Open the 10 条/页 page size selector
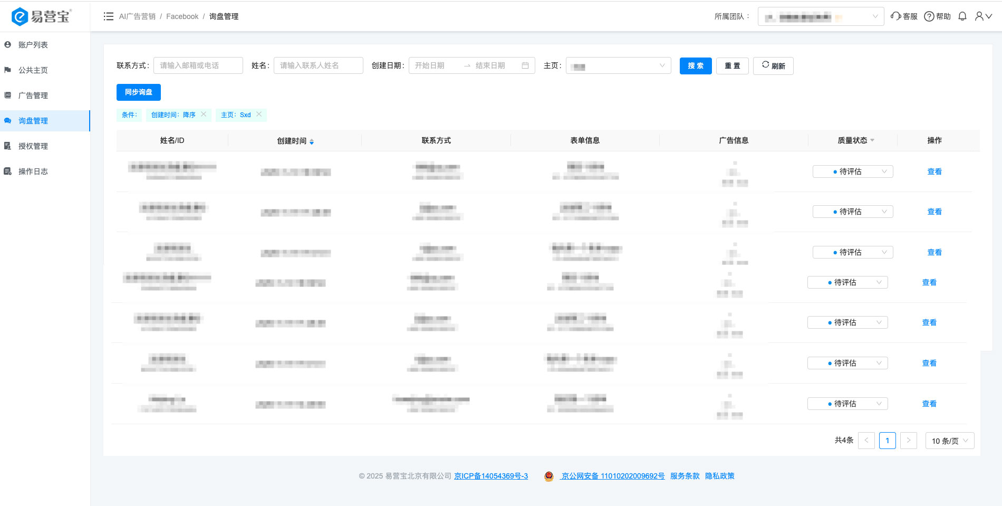The image size is (1002, 506). click(x=949, y=441)
